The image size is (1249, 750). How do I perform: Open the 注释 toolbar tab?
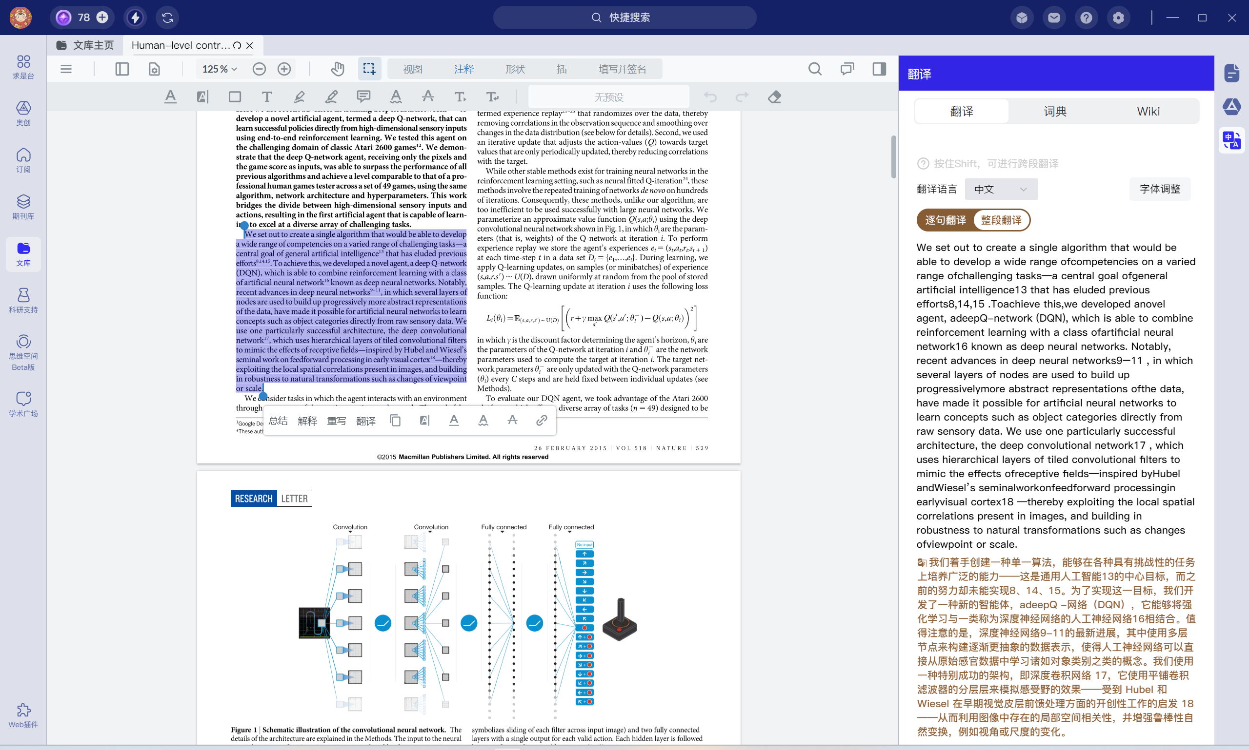click(463, 69)
